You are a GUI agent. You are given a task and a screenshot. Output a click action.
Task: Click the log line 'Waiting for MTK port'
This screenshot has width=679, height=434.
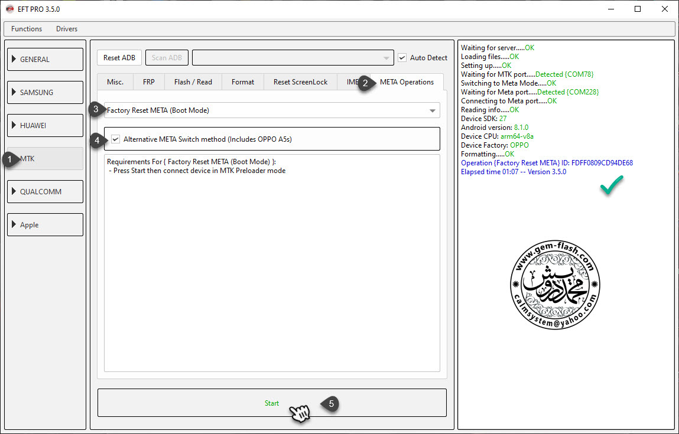point(527,74)
